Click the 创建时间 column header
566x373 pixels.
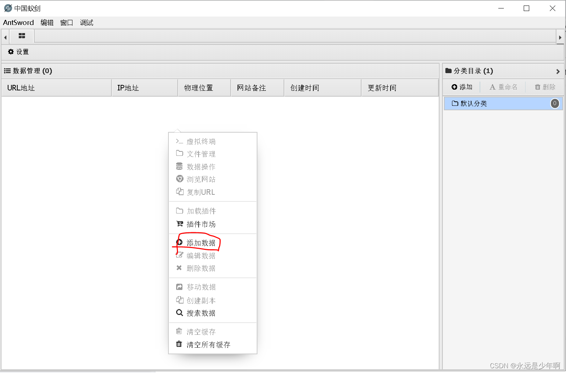[x=323, y=88]
